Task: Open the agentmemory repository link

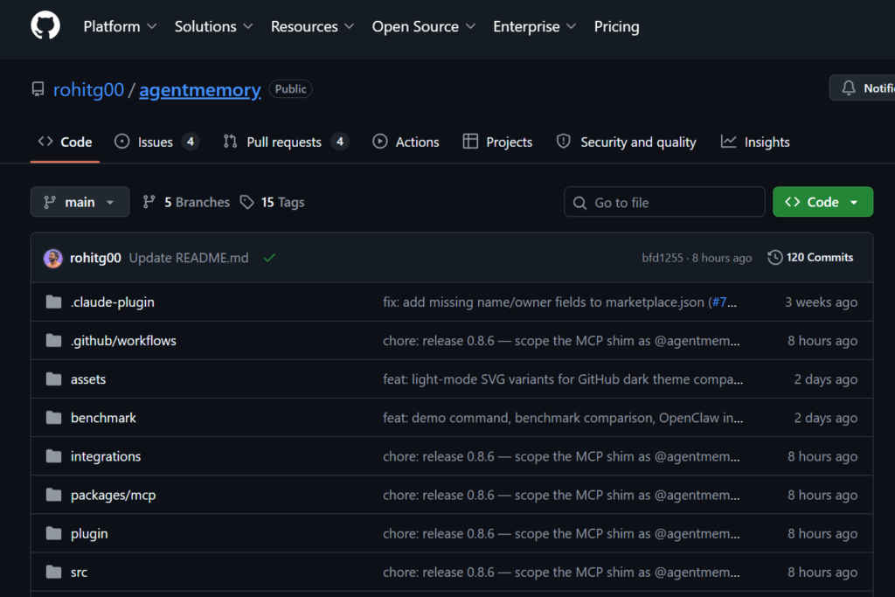Action: (199, 89)
